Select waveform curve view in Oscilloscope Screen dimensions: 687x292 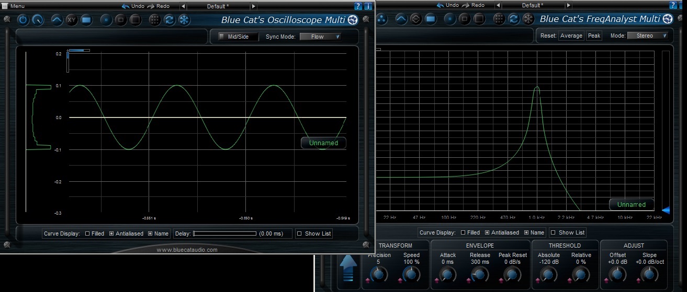[x=57, y=20]
